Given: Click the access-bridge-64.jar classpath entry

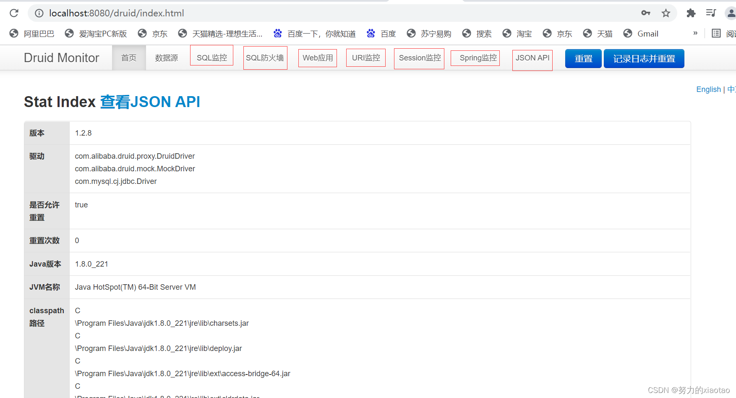Looking at the screenshot, I should pos(183,374).
